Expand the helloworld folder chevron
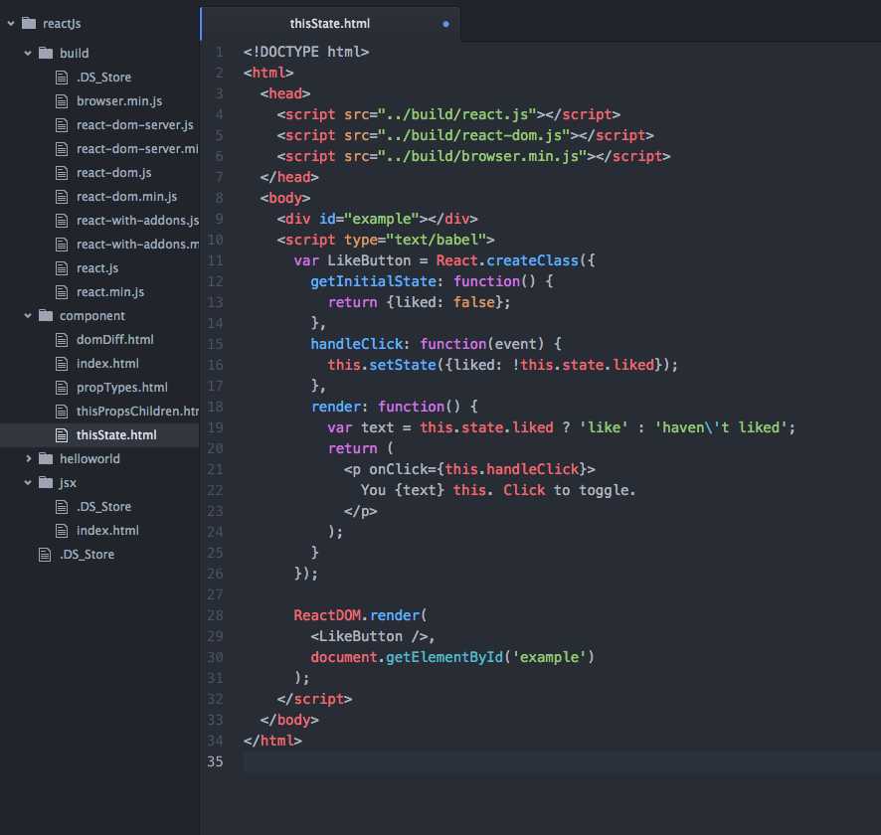The width and height of the screenshot is (881, 835). click(28, 459)
